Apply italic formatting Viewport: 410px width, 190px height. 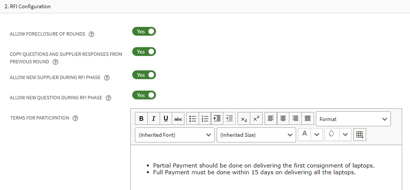tap(154, 119)
